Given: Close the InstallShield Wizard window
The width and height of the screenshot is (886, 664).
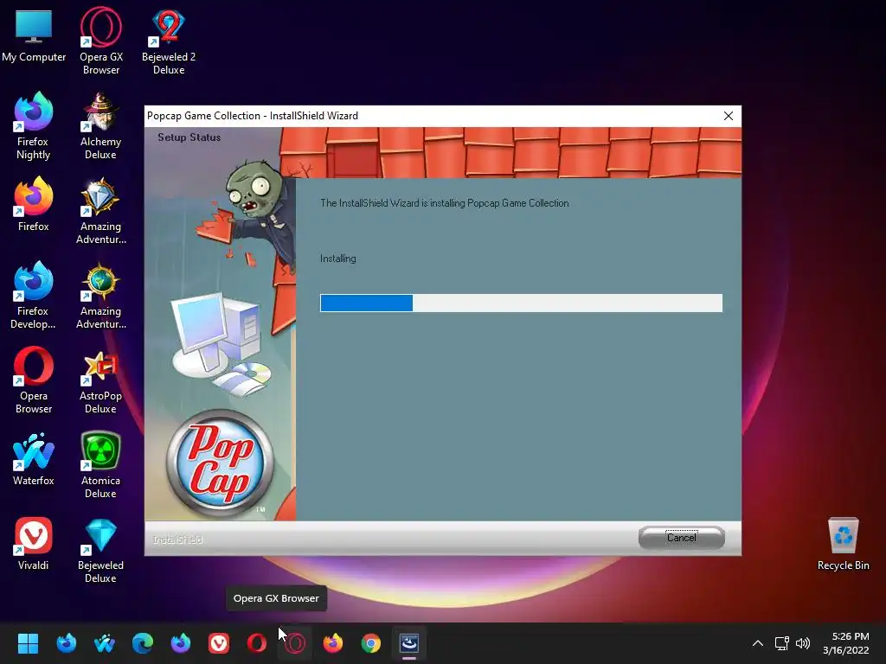Looking at the screenshot, I should pyautogui.click(x=729, y=116).
